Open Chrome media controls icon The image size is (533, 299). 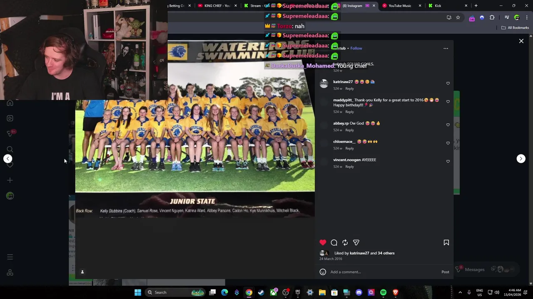coord(507,17)
